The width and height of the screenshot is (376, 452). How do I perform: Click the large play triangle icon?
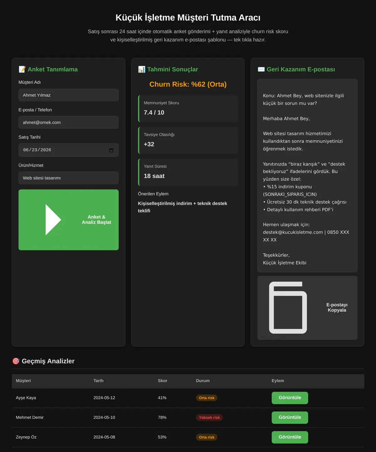pyautogui.click(x=53, y=220)
